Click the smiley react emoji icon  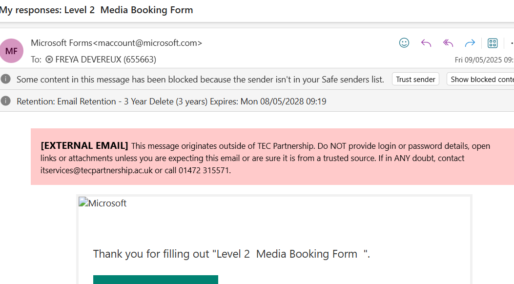pos(404,43)
